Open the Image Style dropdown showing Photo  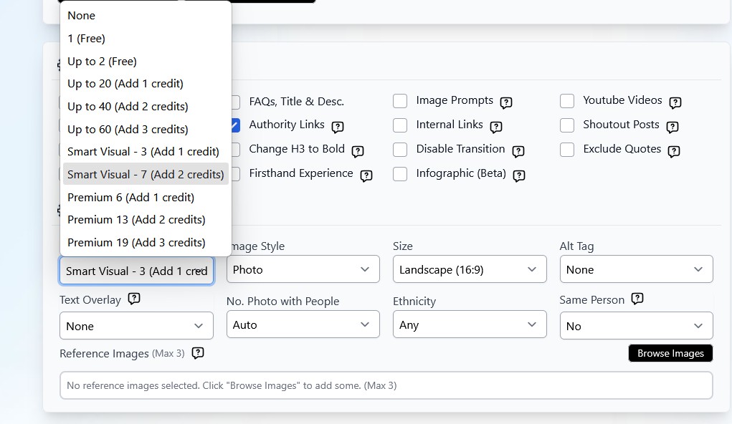tap(303, 269)
